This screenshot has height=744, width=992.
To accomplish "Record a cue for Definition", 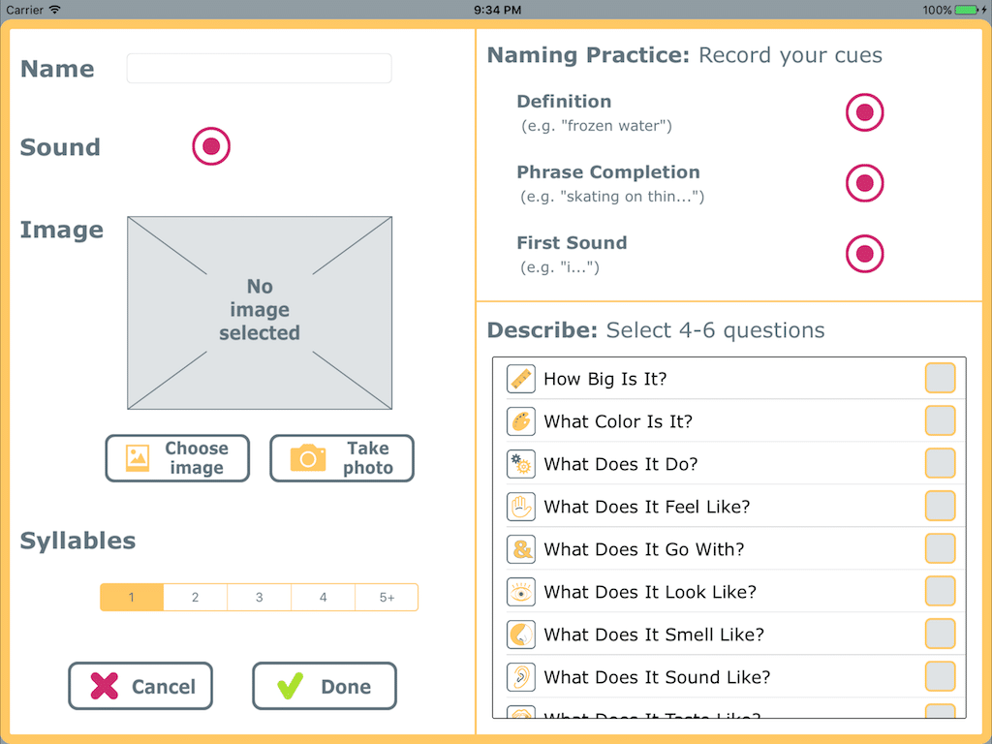I will (x=864, y=112).
